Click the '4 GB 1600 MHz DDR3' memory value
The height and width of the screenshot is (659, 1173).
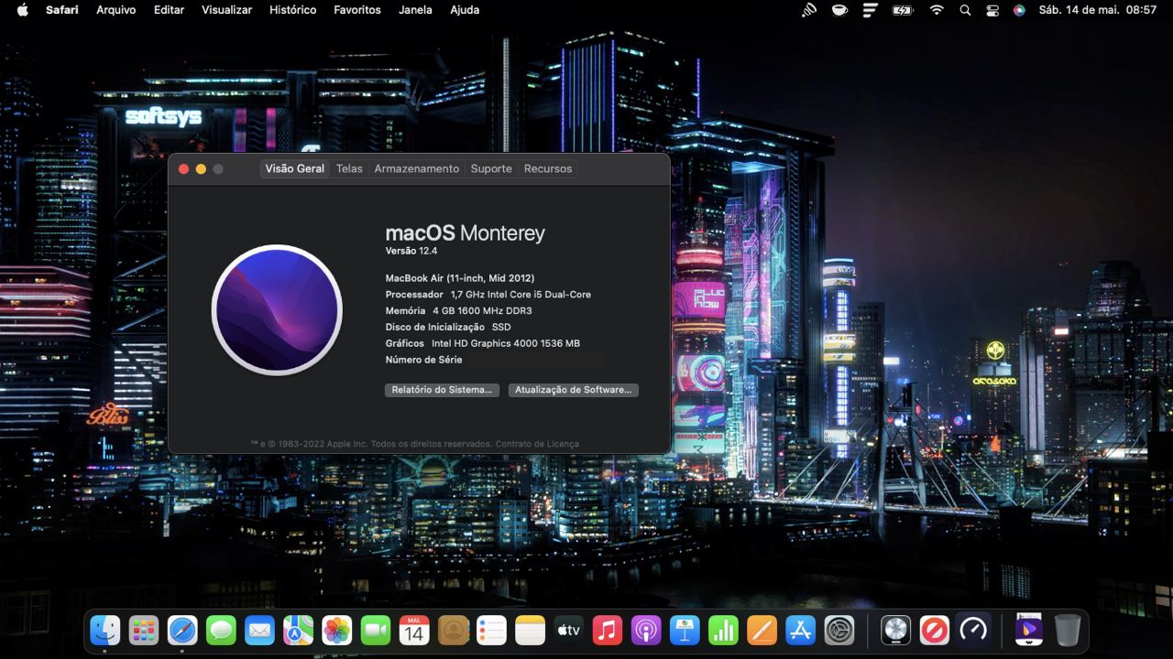(x=482, y=311)
